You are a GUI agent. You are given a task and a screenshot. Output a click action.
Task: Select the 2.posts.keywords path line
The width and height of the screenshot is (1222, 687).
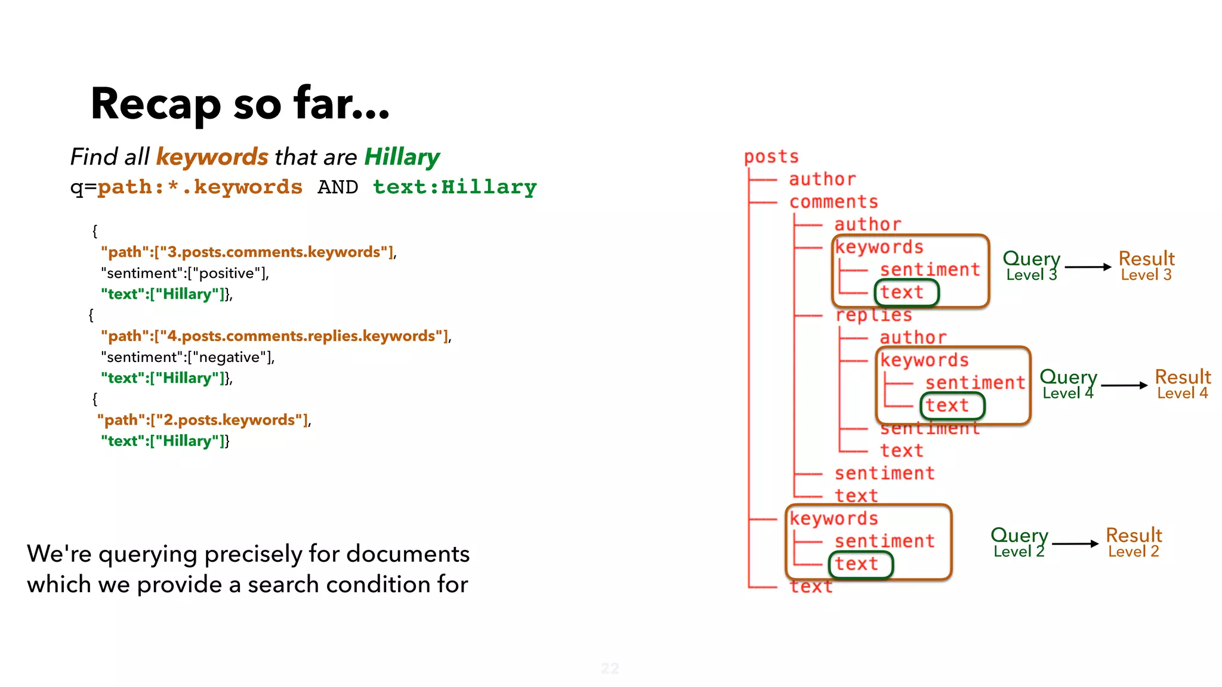click(x=204, y=420)
